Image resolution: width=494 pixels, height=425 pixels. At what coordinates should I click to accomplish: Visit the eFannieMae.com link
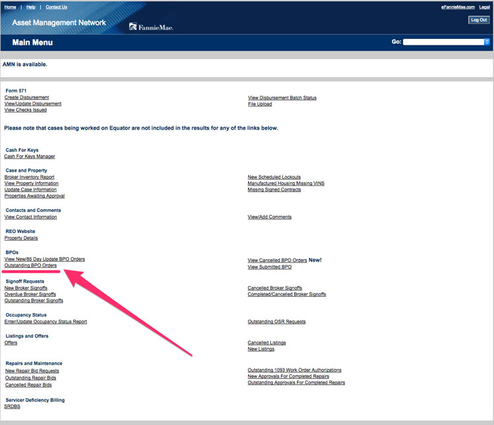(458, 7)
